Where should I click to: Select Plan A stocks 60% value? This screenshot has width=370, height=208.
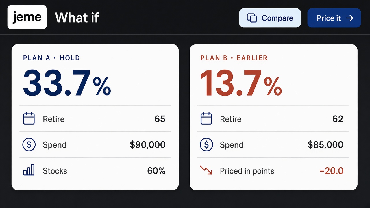156,171
